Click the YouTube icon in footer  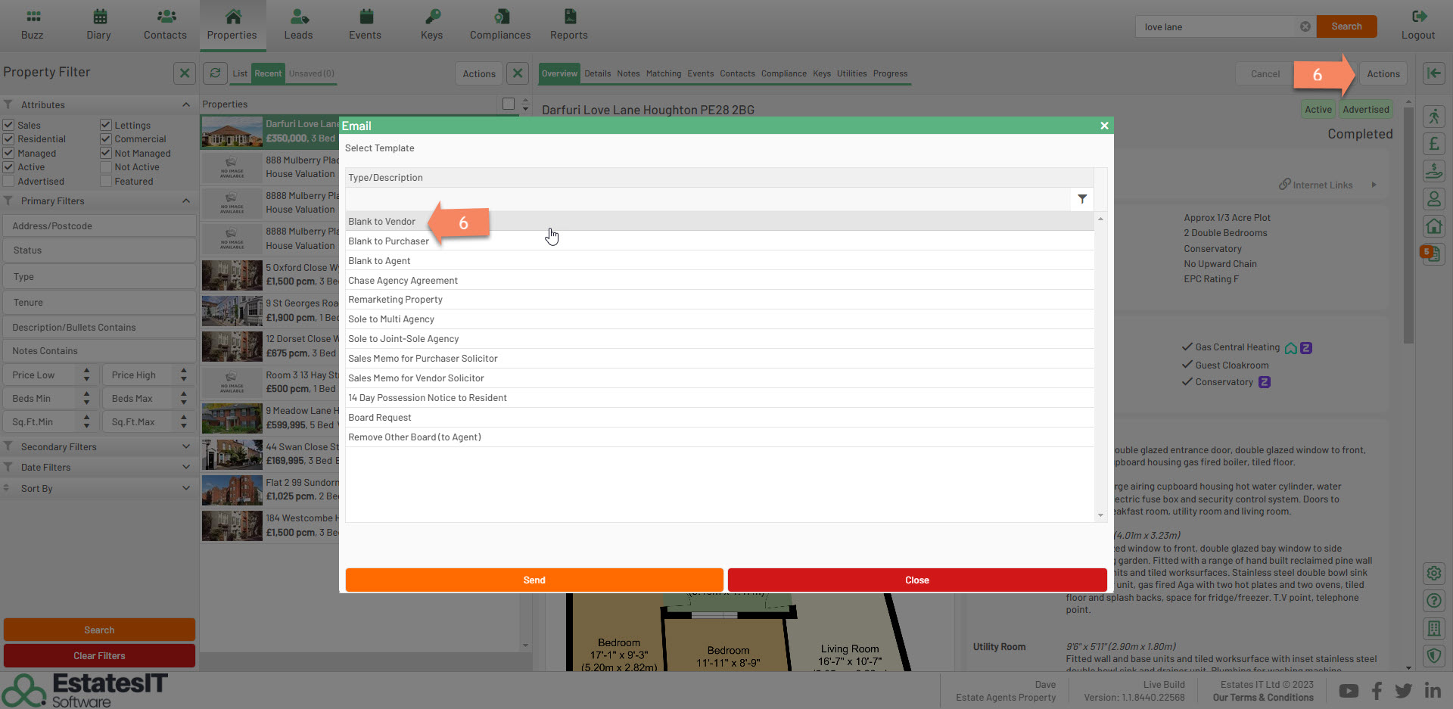point(1349,691)
